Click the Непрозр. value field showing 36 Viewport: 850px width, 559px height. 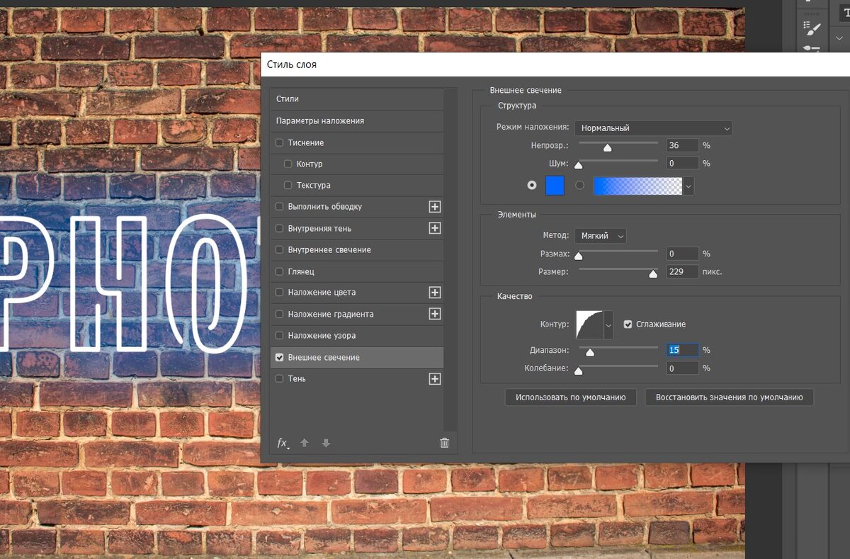(682, 145)
